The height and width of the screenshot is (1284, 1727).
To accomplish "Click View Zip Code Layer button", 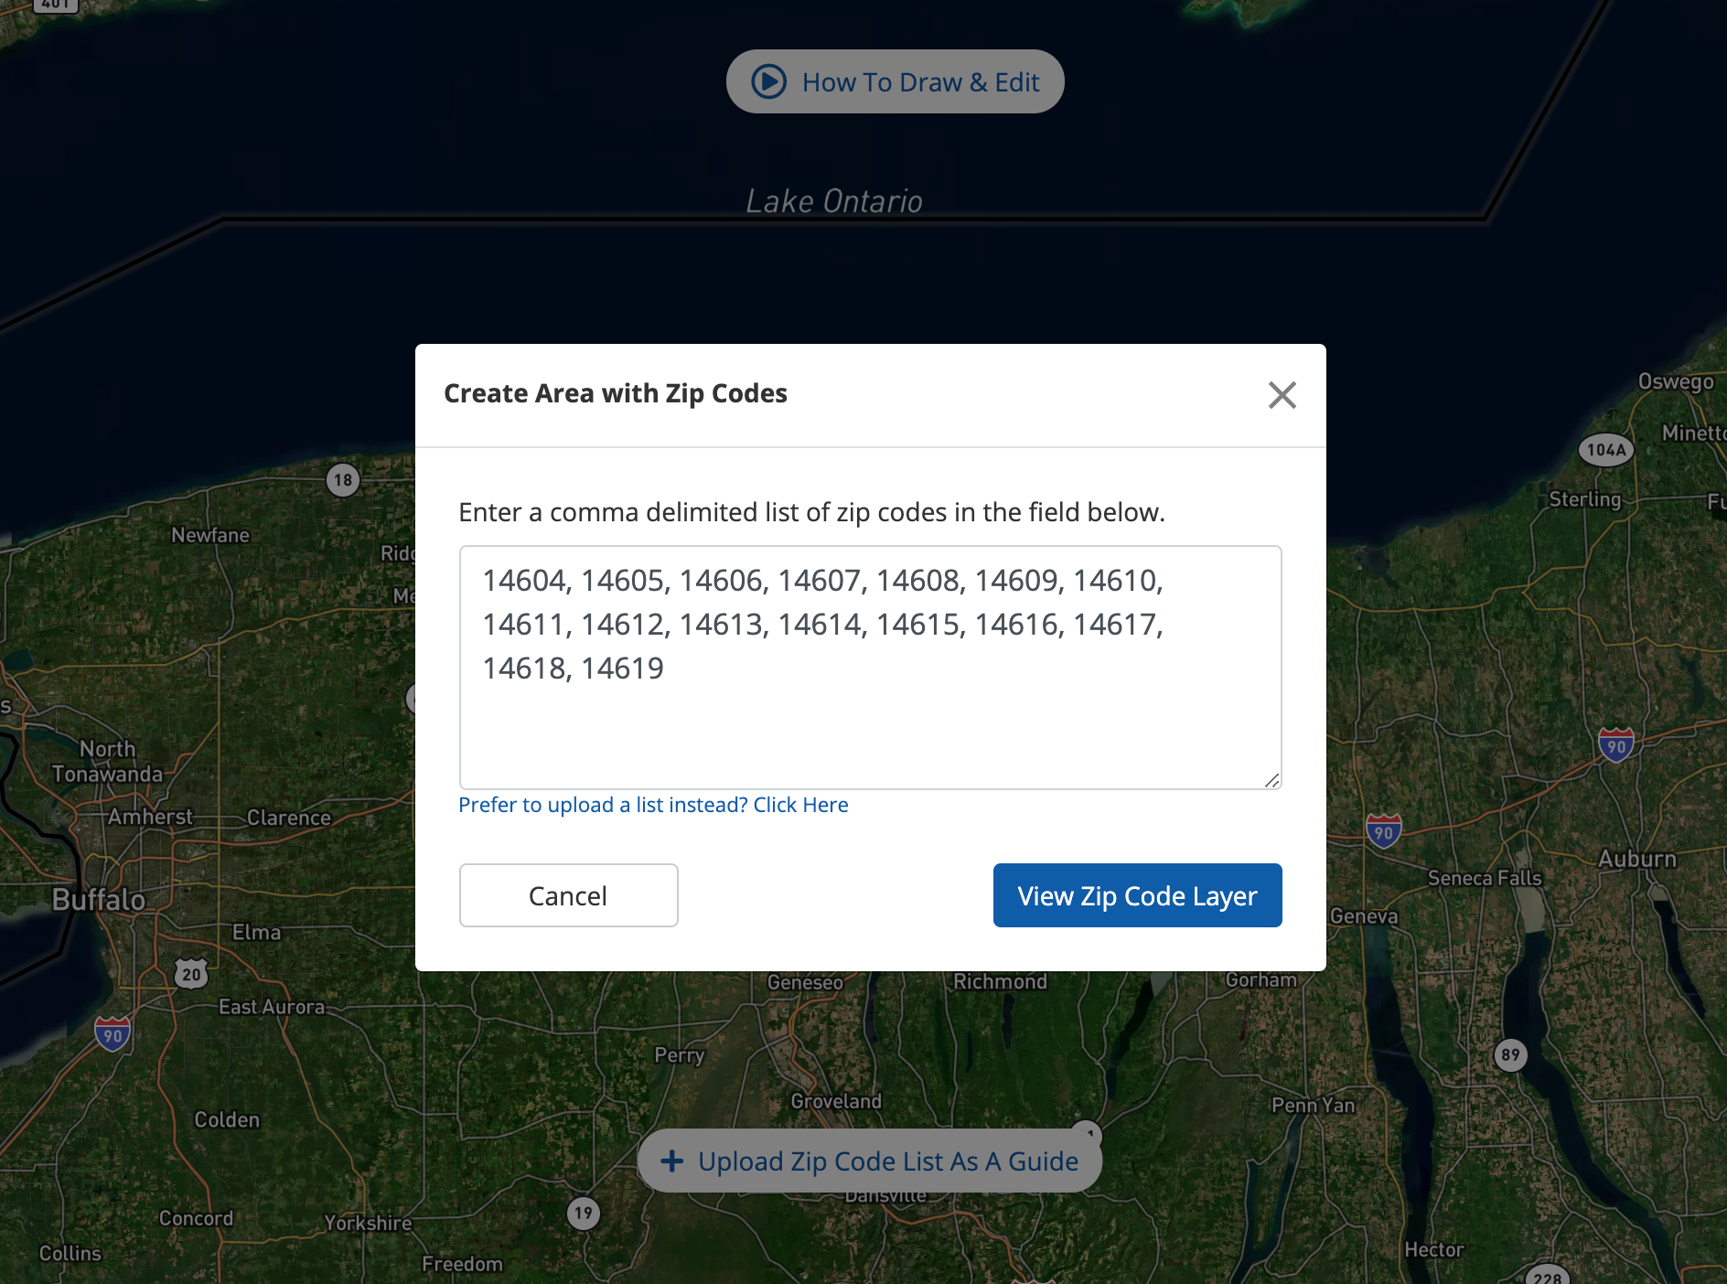I will 1137,895.
